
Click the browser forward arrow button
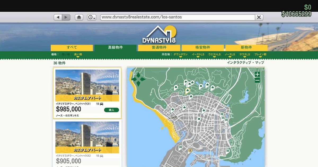click(x=66, y=17)
